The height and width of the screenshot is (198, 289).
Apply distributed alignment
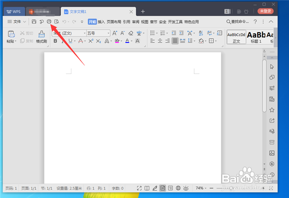182,41
